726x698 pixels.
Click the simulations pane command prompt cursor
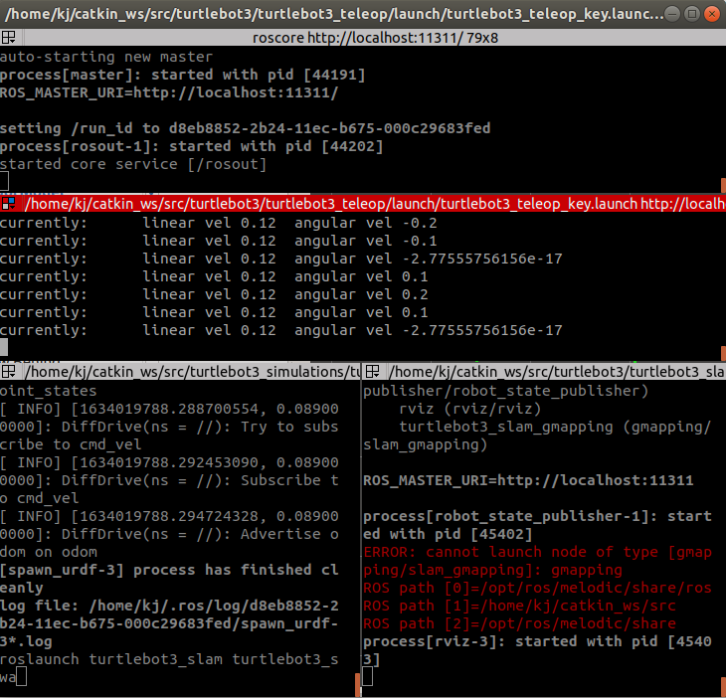point(21,677)
